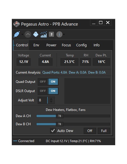127x164 pixels.
Task: Click the blue plug connection icon
Action: pyautogui.click(x=17, y=34)
